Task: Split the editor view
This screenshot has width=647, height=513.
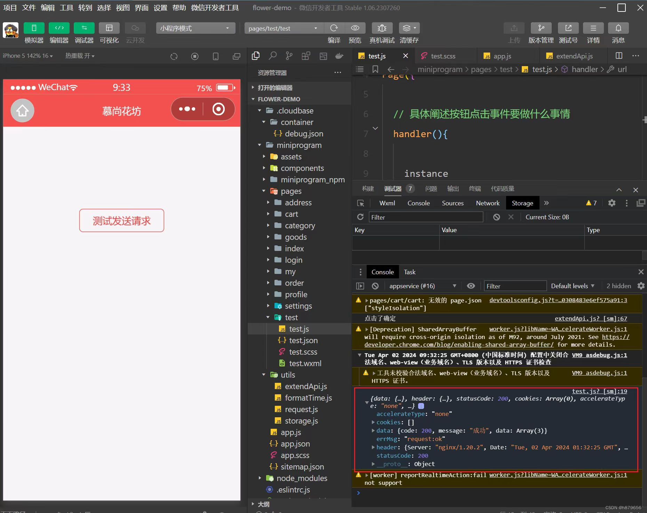Action: 619,56
